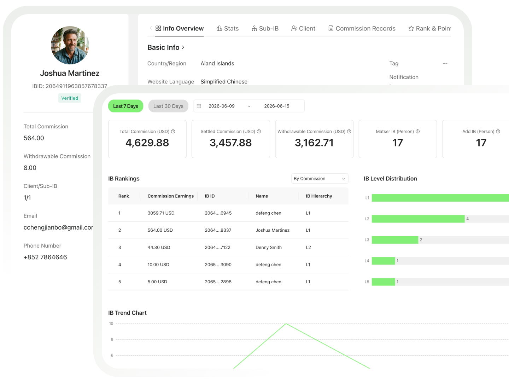Click the IBID 2064911963857678337 text
The width and height of the screenshot is (509, 382).
(70, 86)
